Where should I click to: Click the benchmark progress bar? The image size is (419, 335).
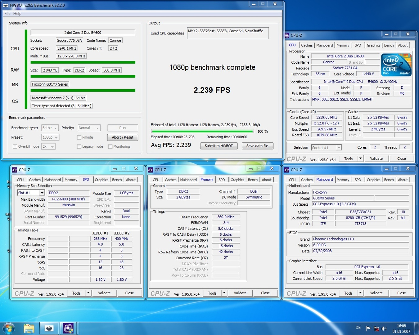click(202, 131)
